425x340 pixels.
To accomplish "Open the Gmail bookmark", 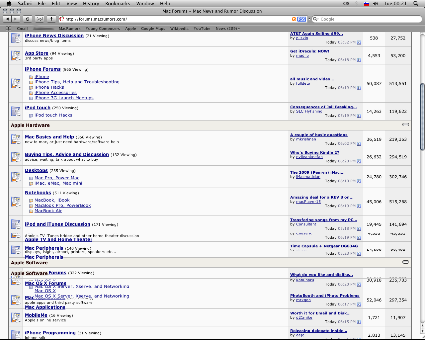I will [x=23, y=29].
